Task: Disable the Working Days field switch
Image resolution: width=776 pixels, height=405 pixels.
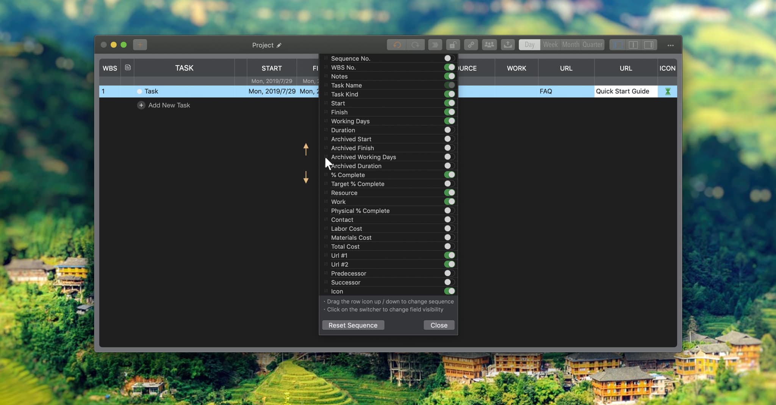Action: tap(449, 121)
